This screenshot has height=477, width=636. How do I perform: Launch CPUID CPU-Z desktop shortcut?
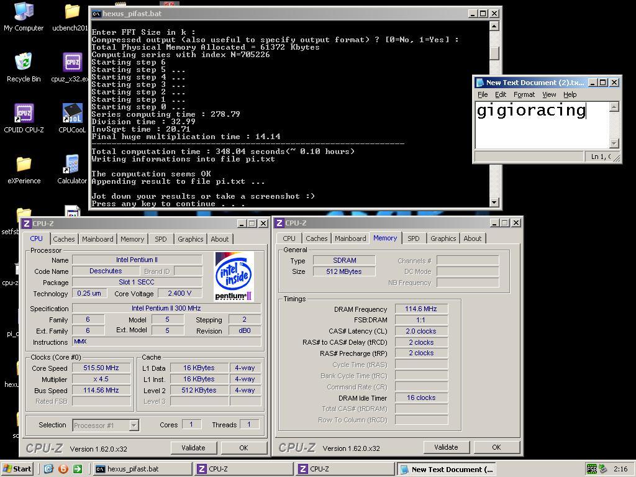point(24,119)
